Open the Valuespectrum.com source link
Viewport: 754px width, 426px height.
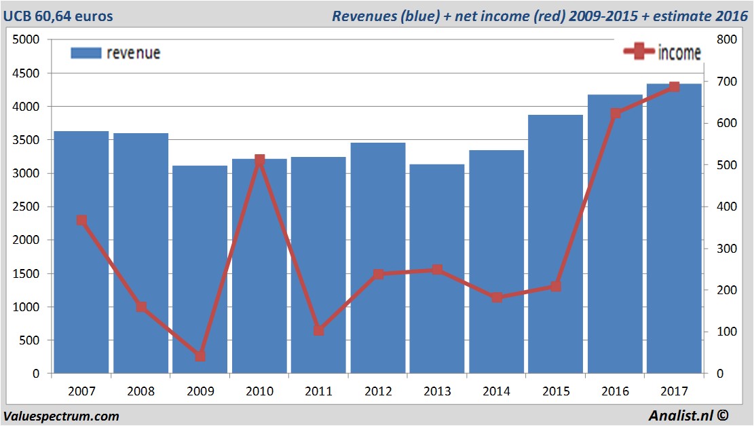click(61, 416)
